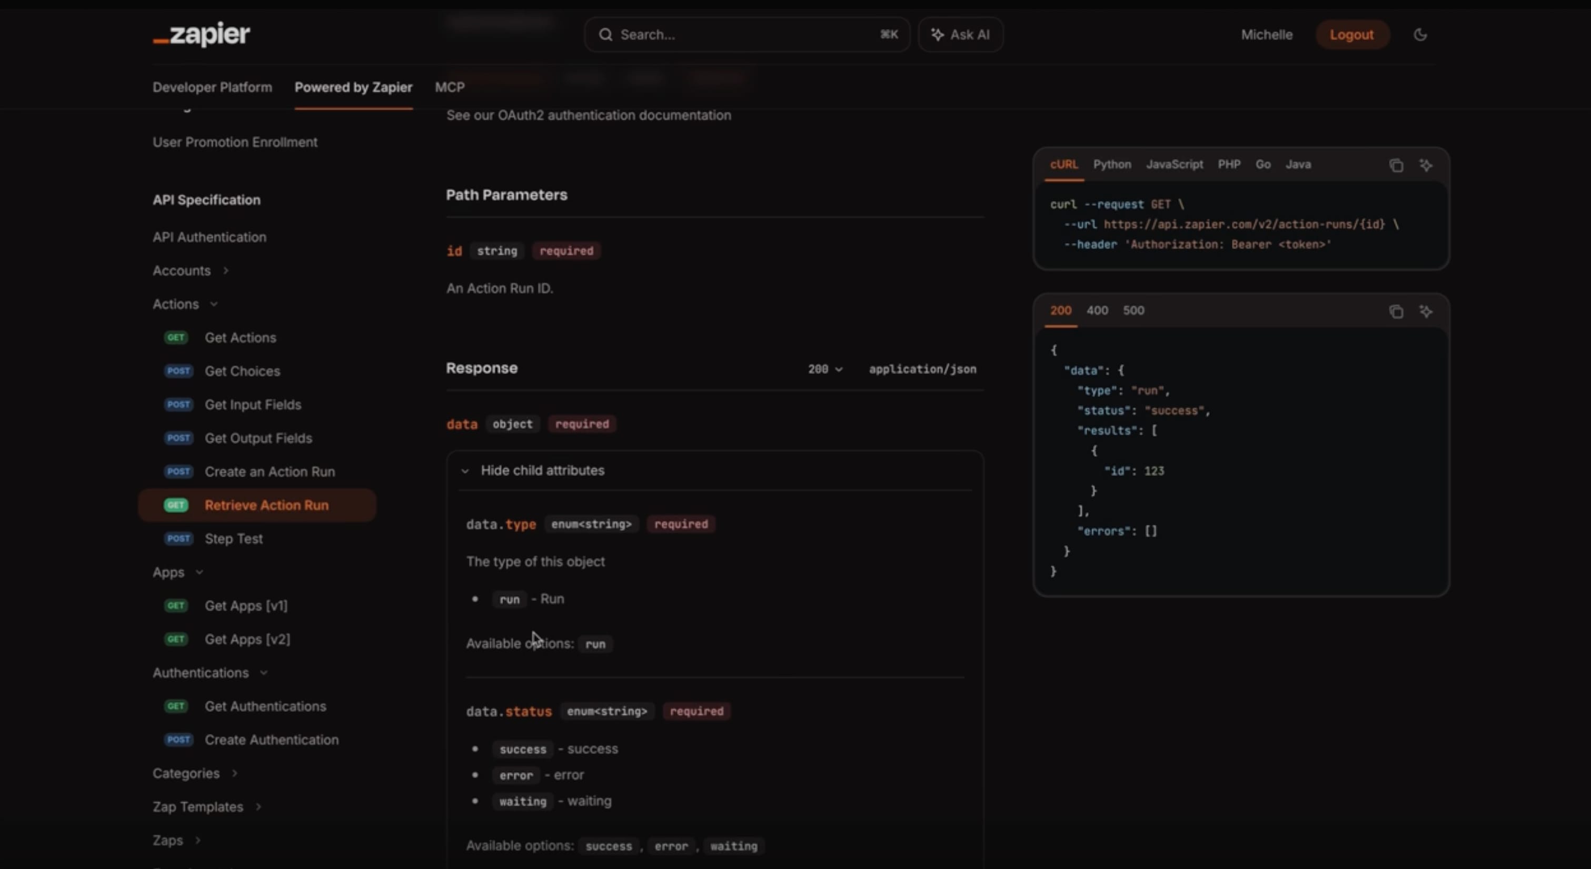This screenshot has height=869, width=1591.
Task: Open Ask AI assistant
Action: point(960,35)
